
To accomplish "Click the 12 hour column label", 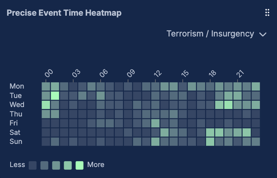I will pyautogui.click(x=158, y=73).
